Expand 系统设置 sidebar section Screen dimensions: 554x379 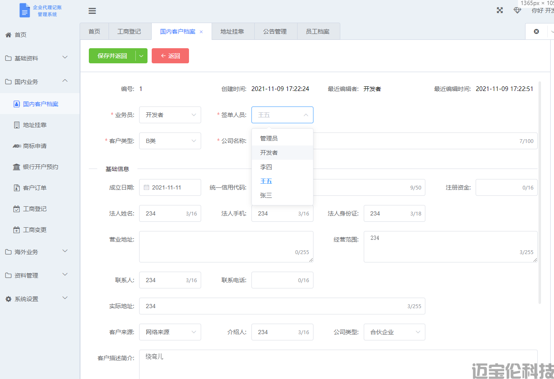coord(65,298)
